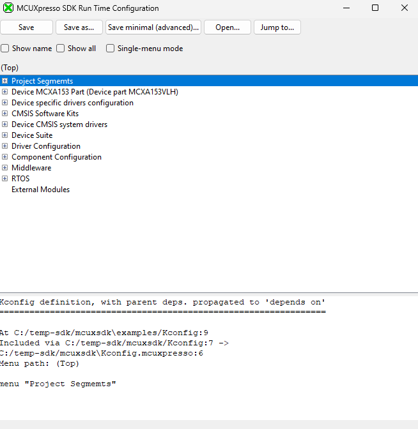The image size is (418, 429).
Task: Click the 'Kconfig definition' header line
Action: pos(162,302)
